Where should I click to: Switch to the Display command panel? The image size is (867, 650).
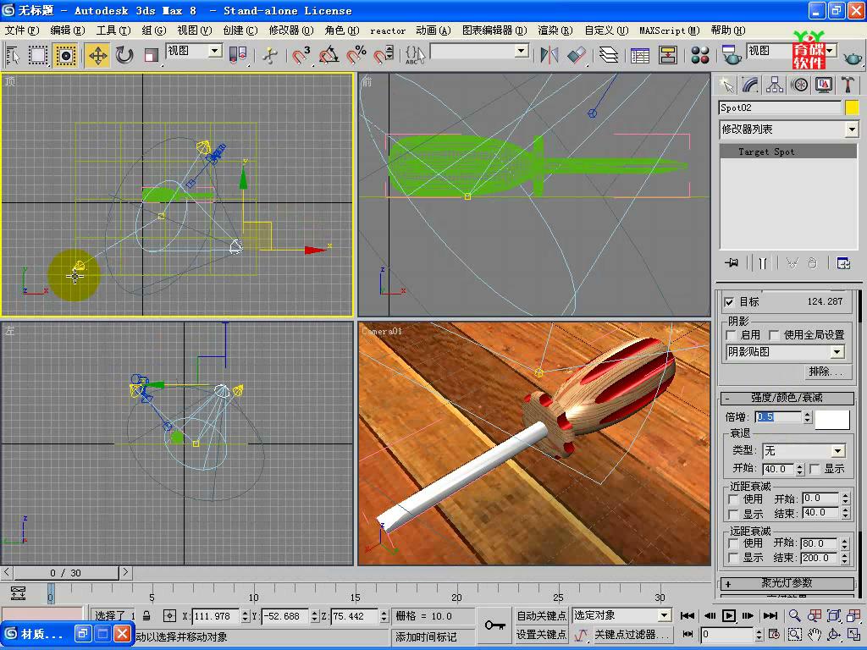(824, 85)
